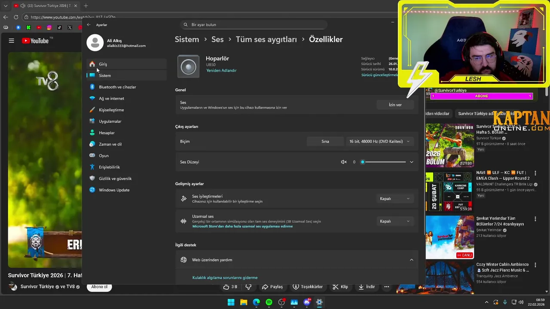Open the Giriş home icon in Settings sidebar
The width and height of the screenshot is (550, 309).
(92, 64)
